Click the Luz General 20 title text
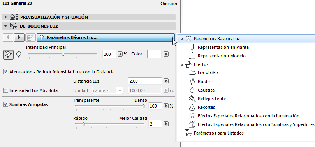 point(17,4)
